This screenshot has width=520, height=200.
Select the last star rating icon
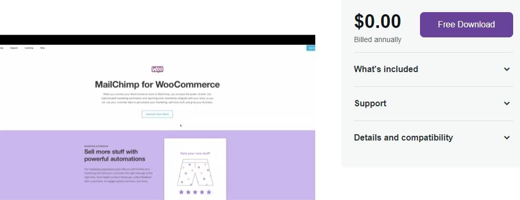[208, 192]
